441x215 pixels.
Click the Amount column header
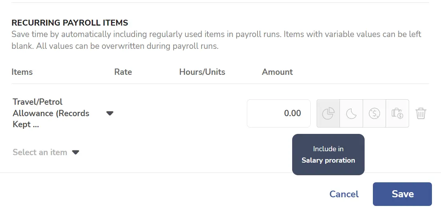[277, 72]
